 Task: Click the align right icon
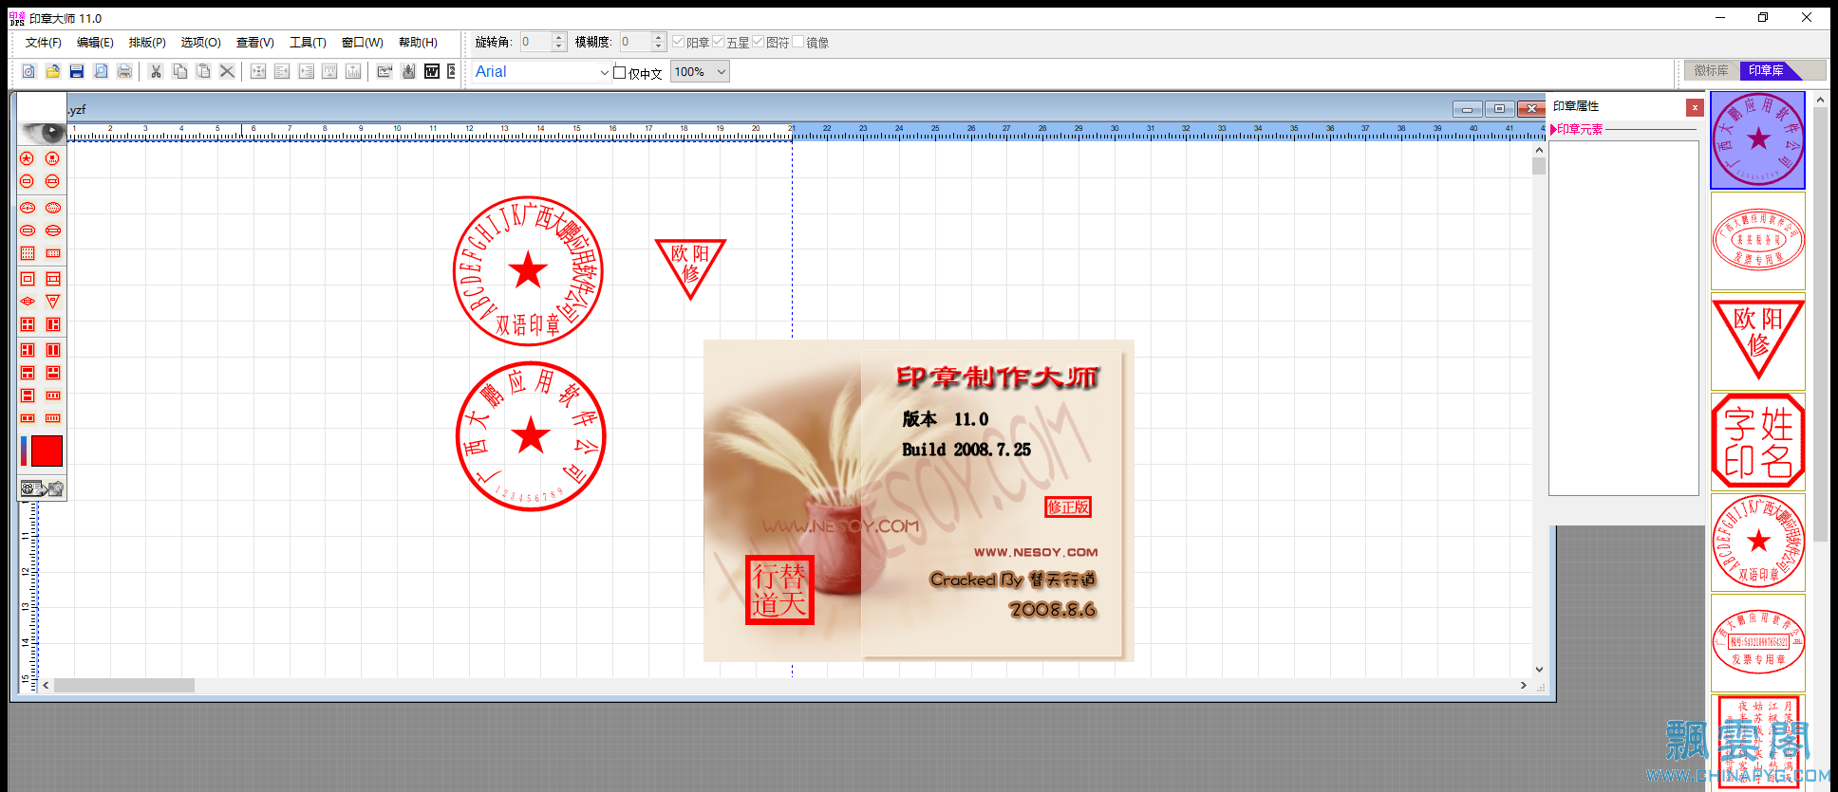point(306,71)
